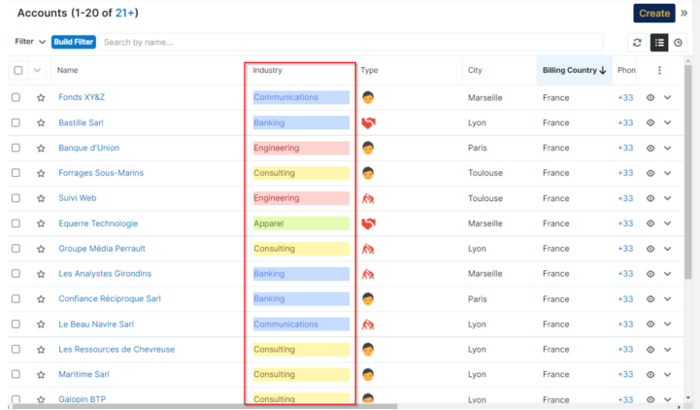Star Confiance Réciproque Sarl
700x410 pixels.
click(41, 299)
